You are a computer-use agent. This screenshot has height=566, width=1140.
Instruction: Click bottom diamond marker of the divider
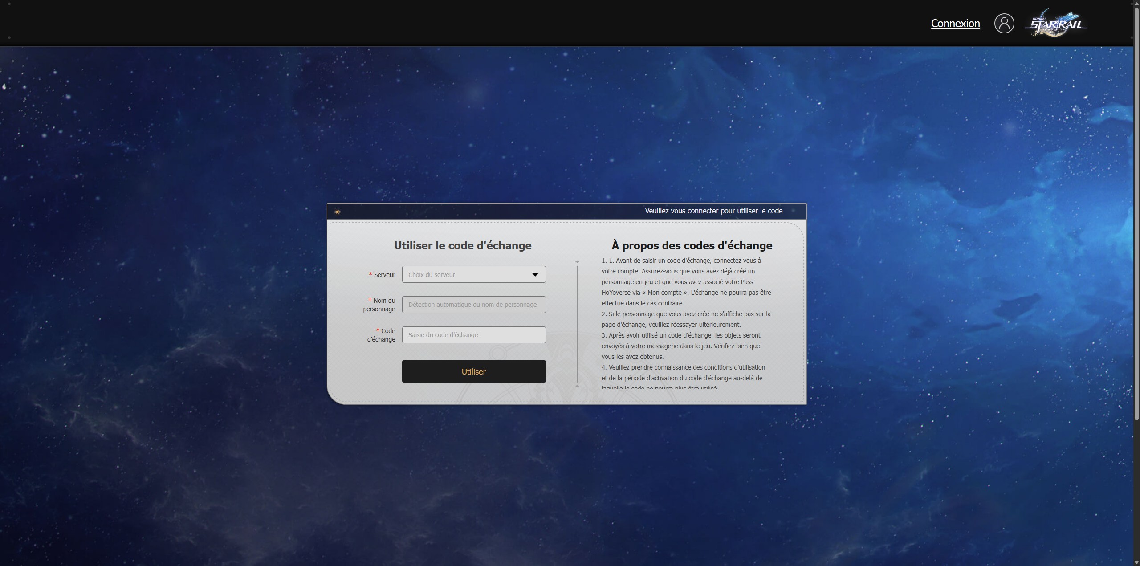click(x=577, y=386)
